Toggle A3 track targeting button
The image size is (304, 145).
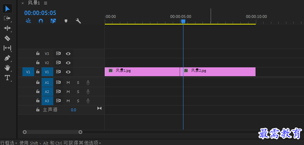coord(47,101)
